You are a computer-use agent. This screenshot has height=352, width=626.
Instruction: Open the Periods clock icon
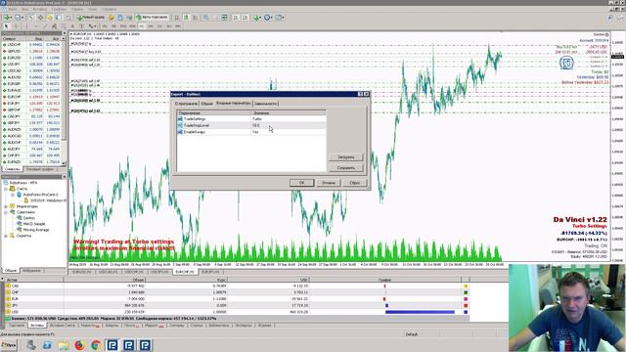pyautogui.click(x=268, y=18)
